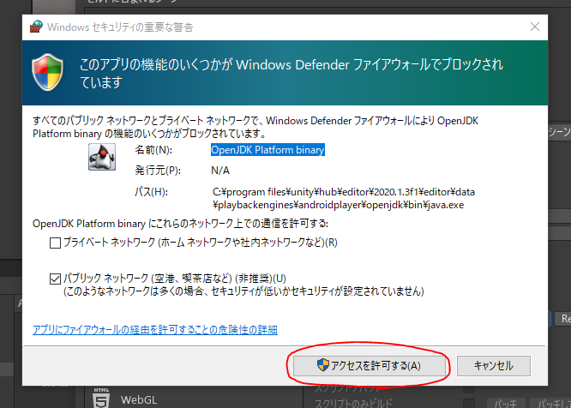Enable the プライベート ネットワーク checkbox
The width and height of the screenshot is (571, 408).
55,243
